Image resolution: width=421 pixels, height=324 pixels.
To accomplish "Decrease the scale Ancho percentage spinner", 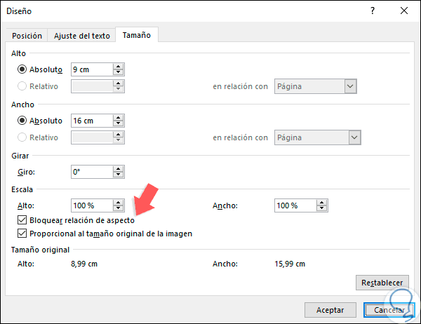I will click(x=322, y=209).
